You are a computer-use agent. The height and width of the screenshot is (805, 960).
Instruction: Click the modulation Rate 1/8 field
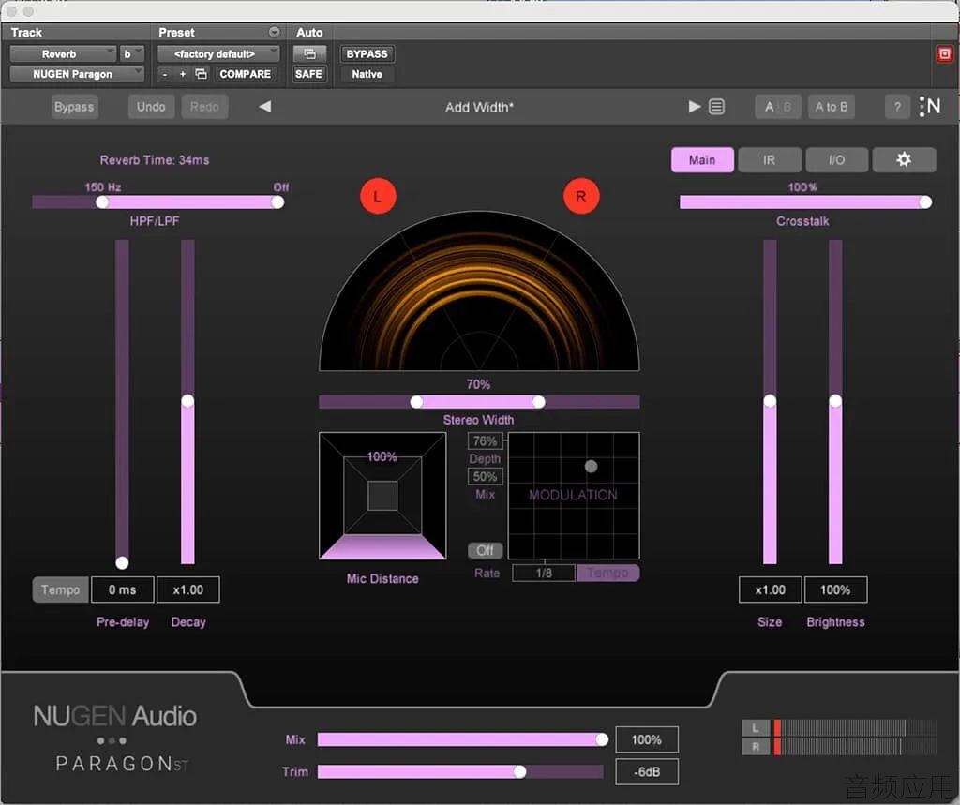pos(544,573)
